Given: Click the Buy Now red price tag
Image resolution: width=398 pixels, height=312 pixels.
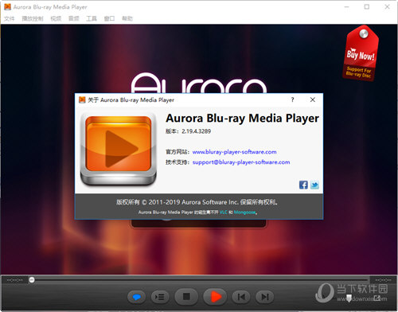Looking at the screenshot, I should (361, 53).
